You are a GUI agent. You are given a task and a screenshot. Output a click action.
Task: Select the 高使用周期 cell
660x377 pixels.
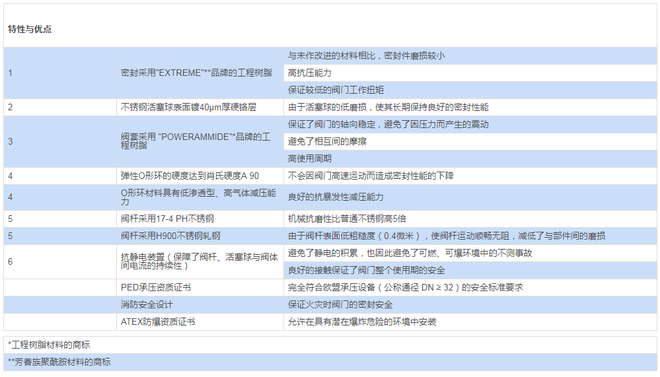[310, 158]
